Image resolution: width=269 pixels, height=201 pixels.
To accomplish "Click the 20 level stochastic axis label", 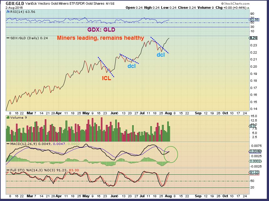I will coord(252,188).
